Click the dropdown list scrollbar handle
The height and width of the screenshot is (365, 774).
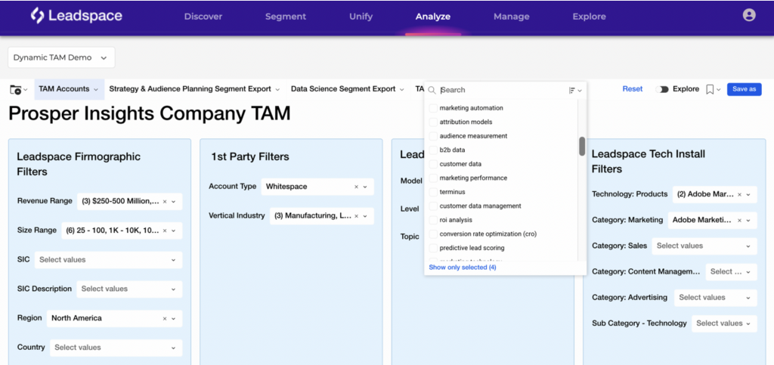582,146
